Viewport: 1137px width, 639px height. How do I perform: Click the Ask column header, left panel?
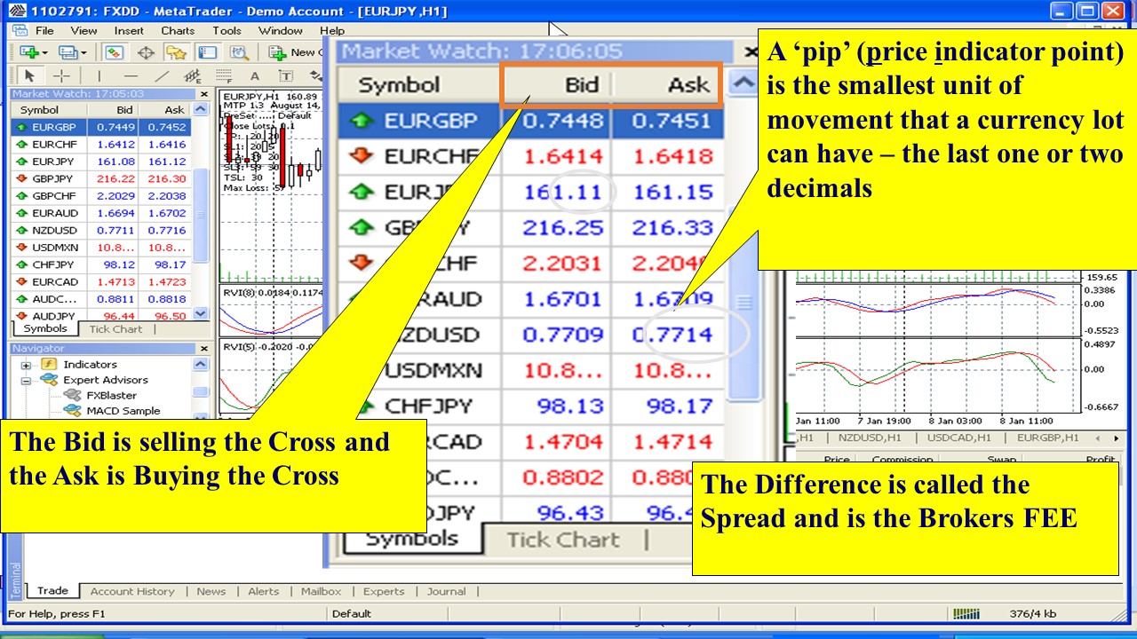coord(165,110)
